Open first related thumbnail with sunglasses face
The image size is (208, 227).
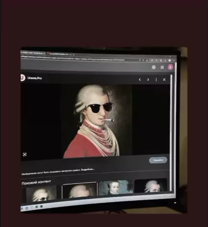tap(41, 194)
